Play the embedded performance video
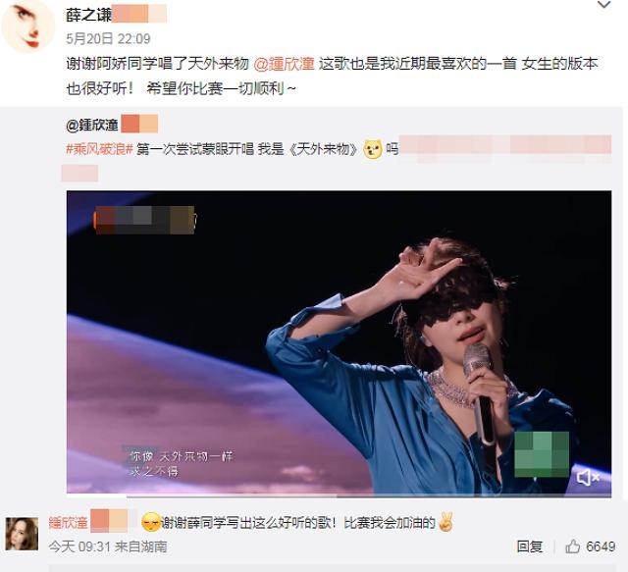 (x=339, y=341)
